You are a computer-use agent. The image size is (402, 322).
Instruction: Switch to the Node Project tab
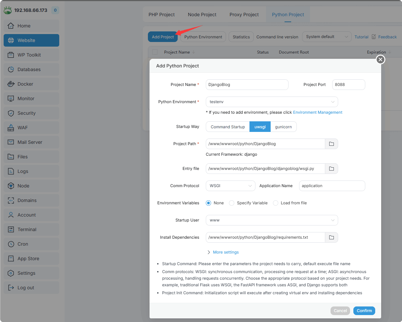click(202, 15)
